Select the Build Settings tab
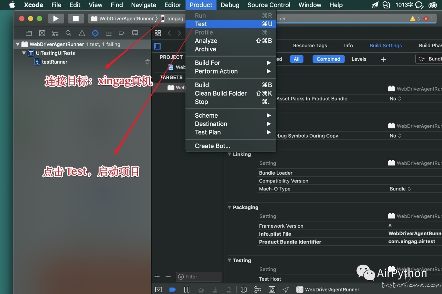 (386, 46)
